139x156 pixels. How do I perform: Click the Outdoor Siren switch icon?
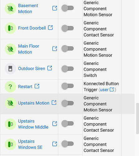(10, 69)
